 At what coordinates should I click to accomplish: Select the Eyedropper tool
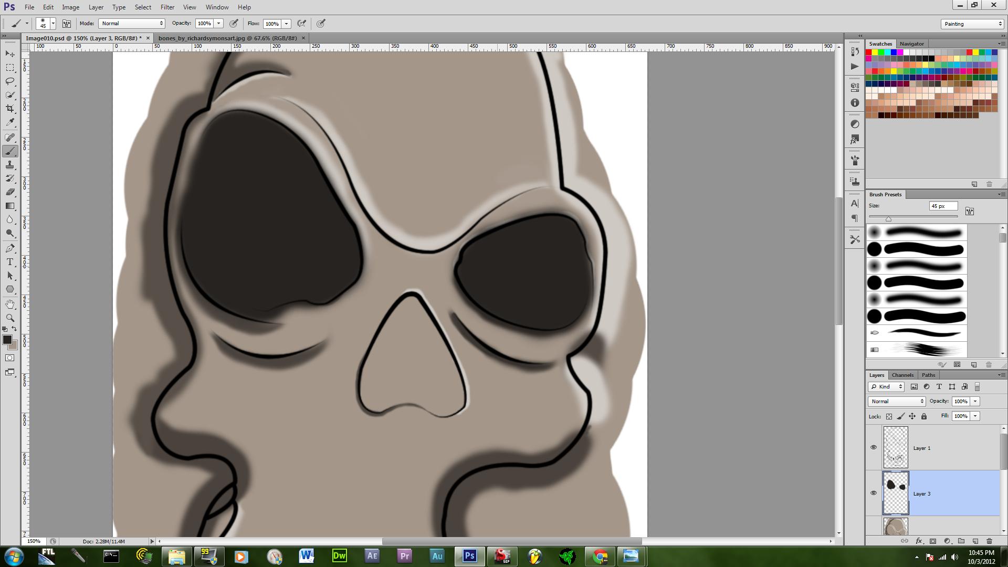tap(10, 122)
